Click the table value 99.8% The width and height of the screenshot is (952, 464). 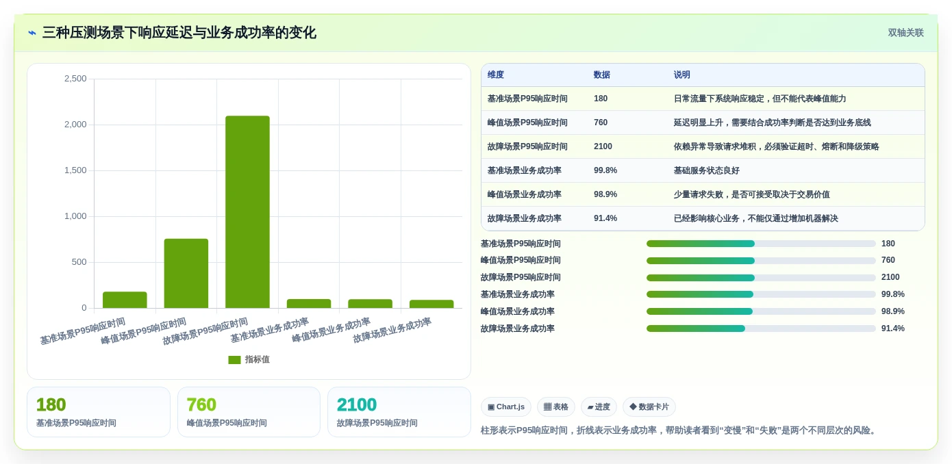point(605,170)
